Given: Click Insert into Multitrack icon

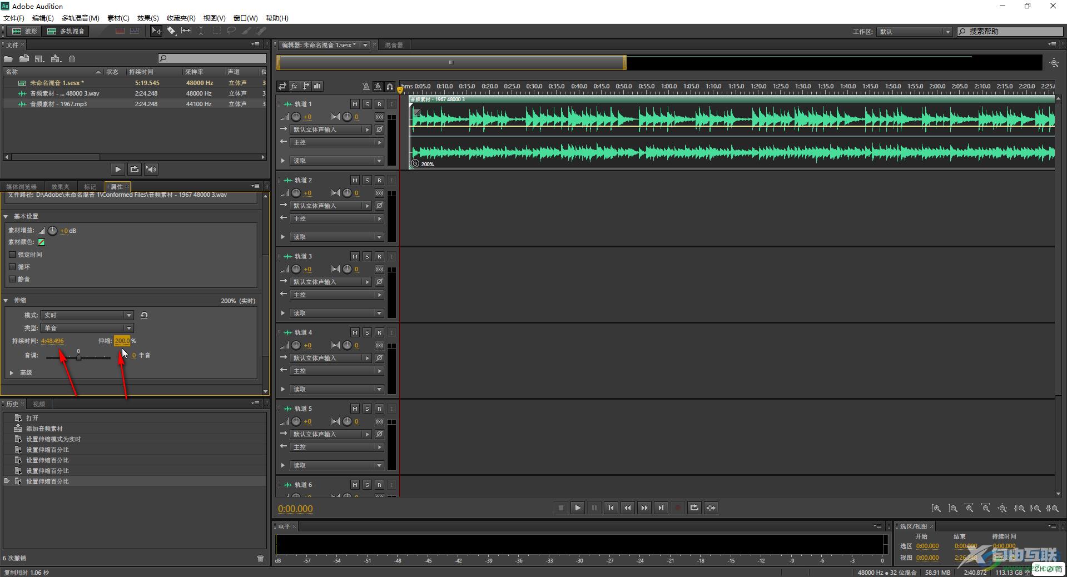Looking at the screenshot, I should coord(56,59).
